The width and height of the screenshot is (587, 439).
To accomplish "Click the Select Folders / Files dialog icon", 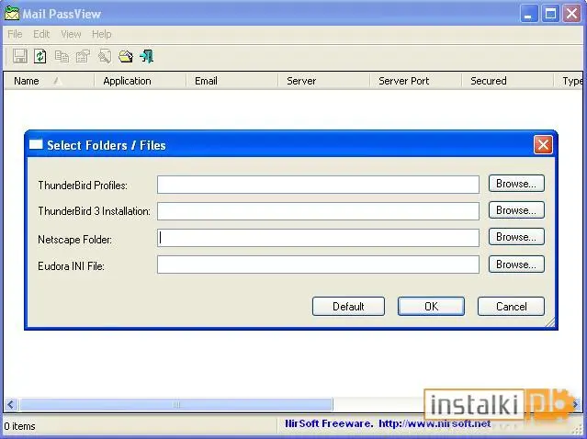I will [36, 144].
